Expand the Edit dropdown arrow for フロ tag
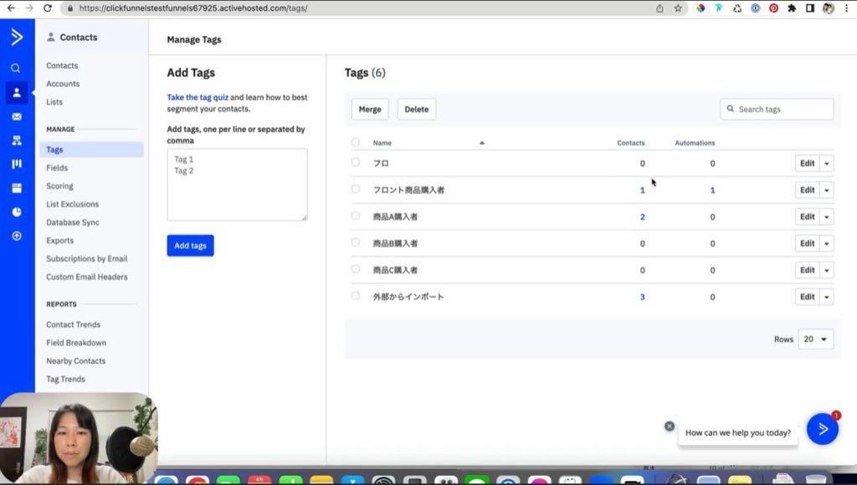857x485 pixels. click(x=827, y=164)
